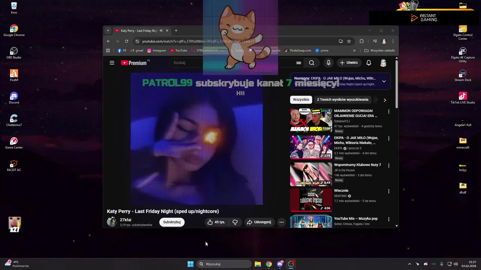This screenshot has height=270, width=481.
Task: Select the Stream Deck desktop icon
Action: pos(463,75)
